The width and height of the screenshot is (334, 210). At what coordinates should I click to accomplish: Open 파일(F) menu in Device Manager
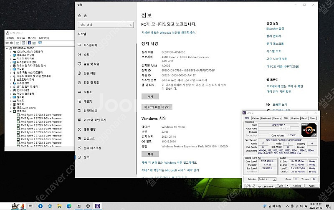point(10,38)
